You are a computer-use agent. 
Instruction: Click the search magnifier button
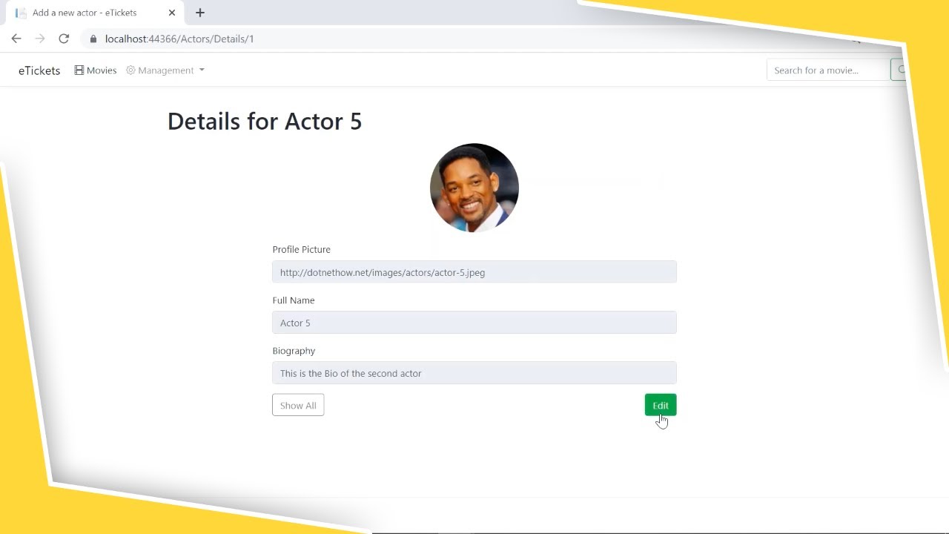point(900,70)
